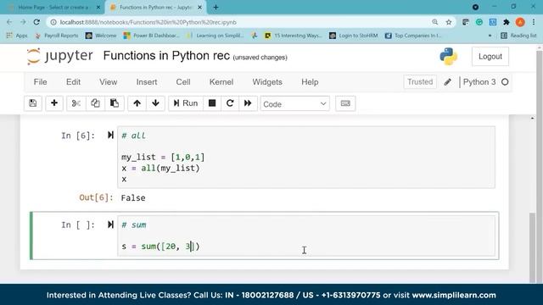Open the Reading list
Screen dimensions: 543x305
click(x=518, y=36)
